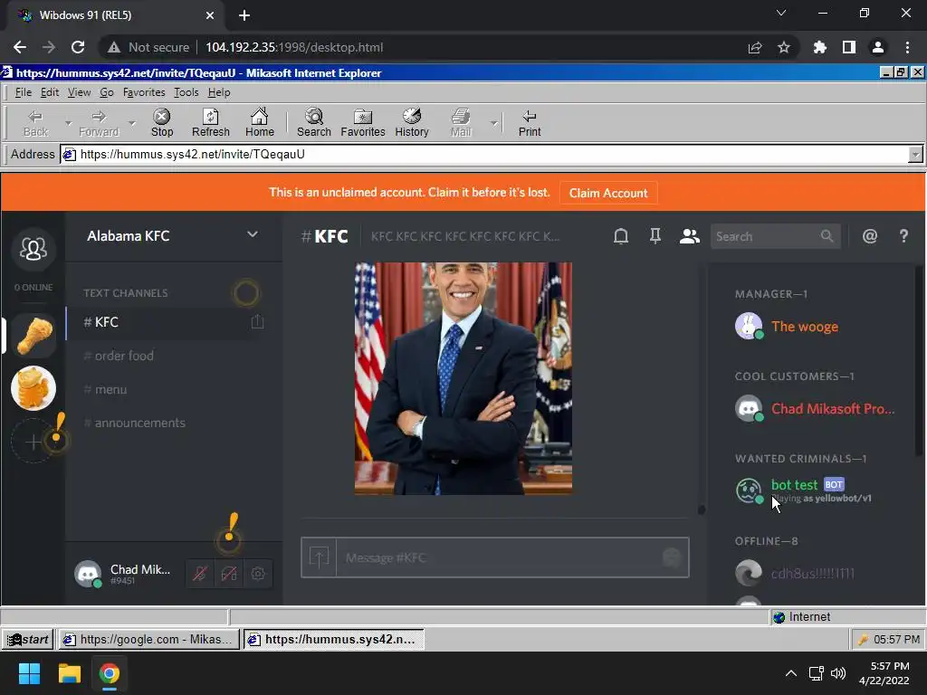
Task: Open user settings gear icon
Action: coord(258,573)
